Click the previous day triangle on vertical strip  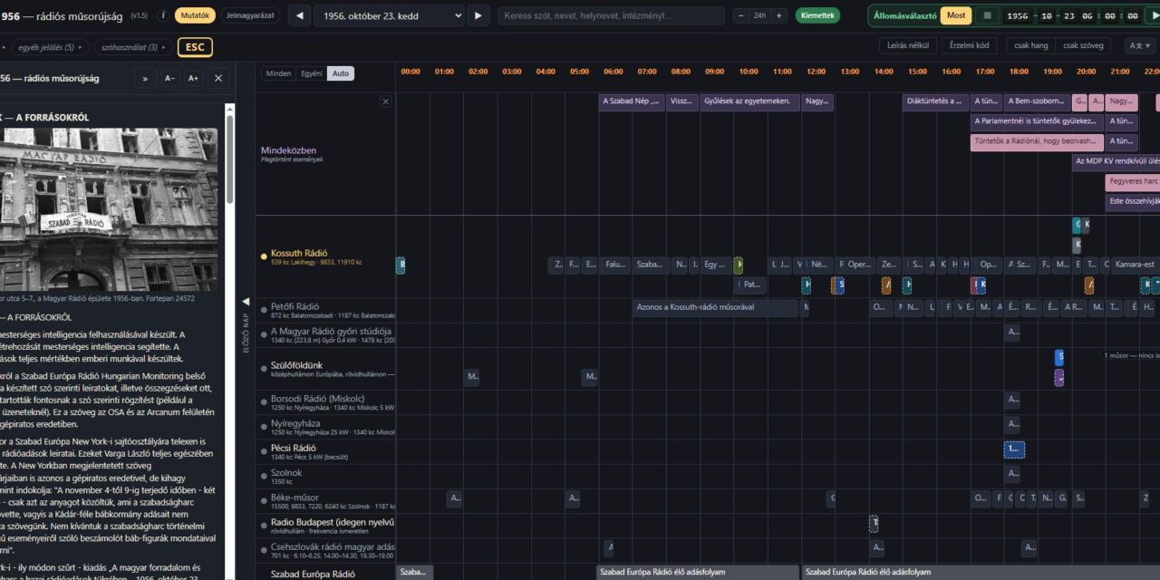(245, 302)
